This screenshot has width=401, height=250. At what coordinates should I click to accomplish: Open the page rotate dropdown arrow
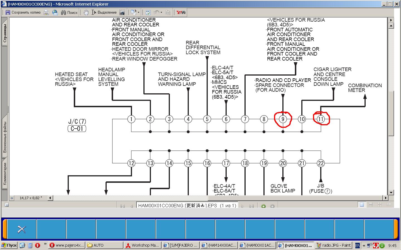click(138, 12)
